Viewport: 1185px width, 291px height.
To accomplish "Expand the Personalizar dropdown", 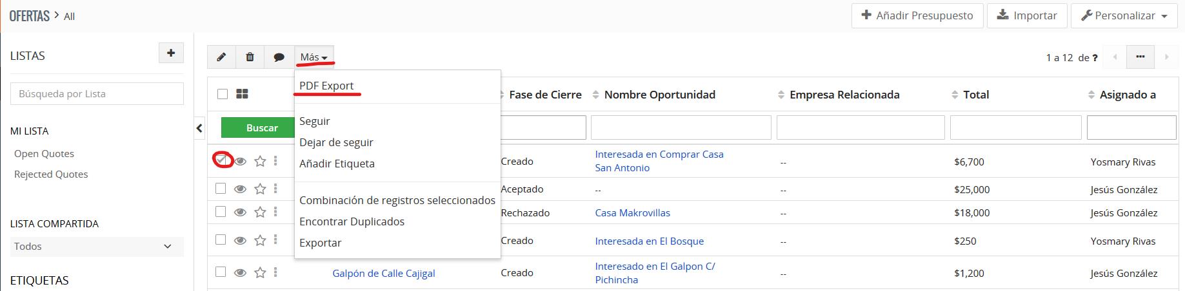I will (1124, 15).
